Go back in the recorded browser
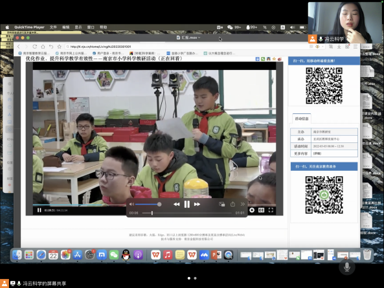Viewport: 384px width, 288px height. 19,47
